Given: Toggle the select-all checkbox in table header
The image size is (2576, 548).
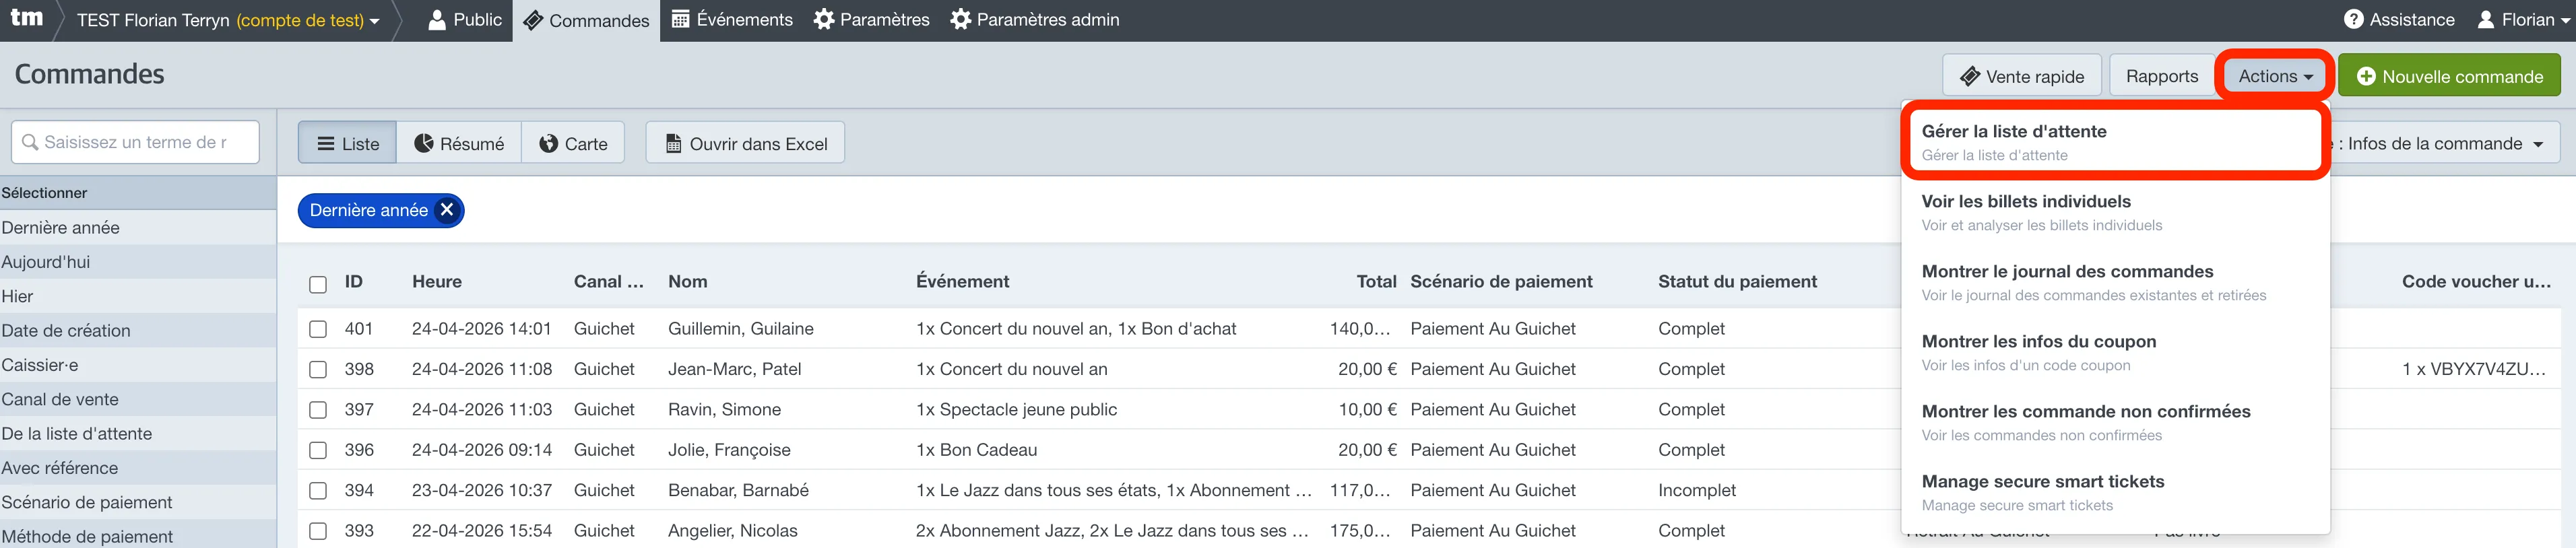Looking at the screenshot, I should pos(318,284).
